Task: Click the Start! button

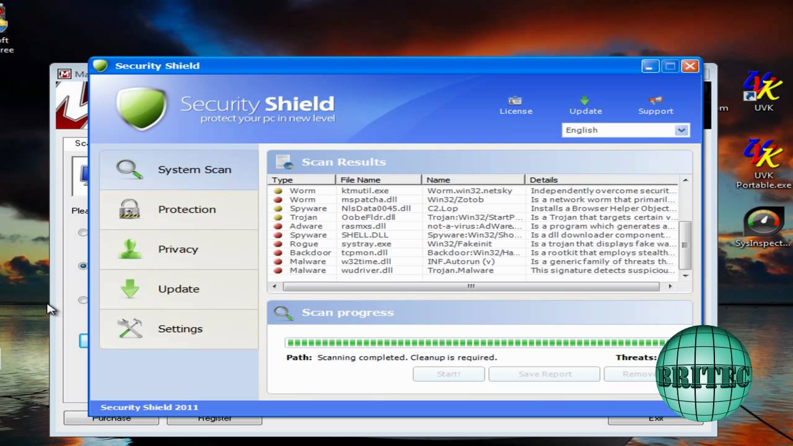Action: click(x=449, y=374)
